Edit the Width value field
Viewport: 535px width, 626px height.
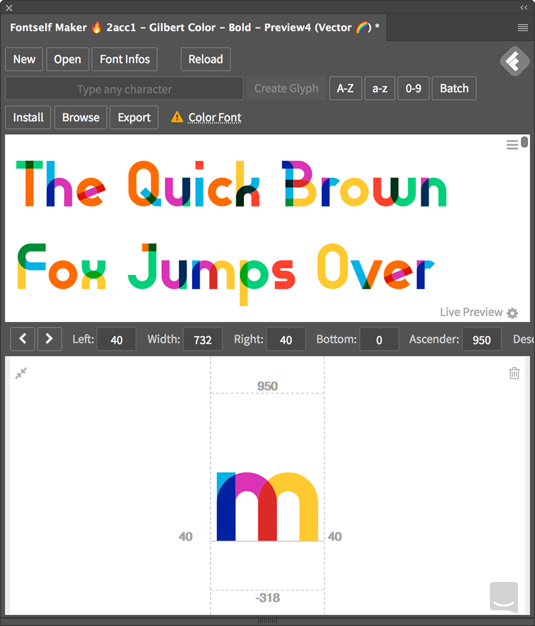point(203,340)
